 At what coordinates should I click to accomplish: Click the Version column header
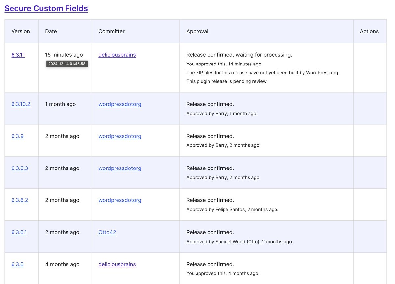click(21, 31)
